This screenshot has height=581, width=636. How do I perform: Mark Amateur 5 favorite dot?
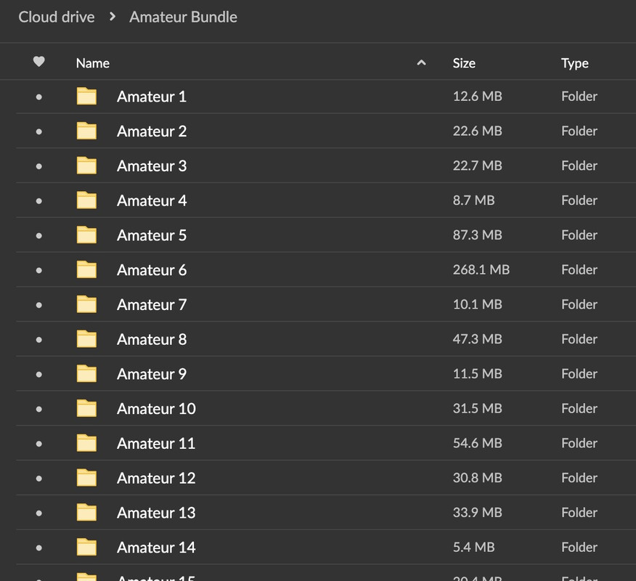(39, 236)
